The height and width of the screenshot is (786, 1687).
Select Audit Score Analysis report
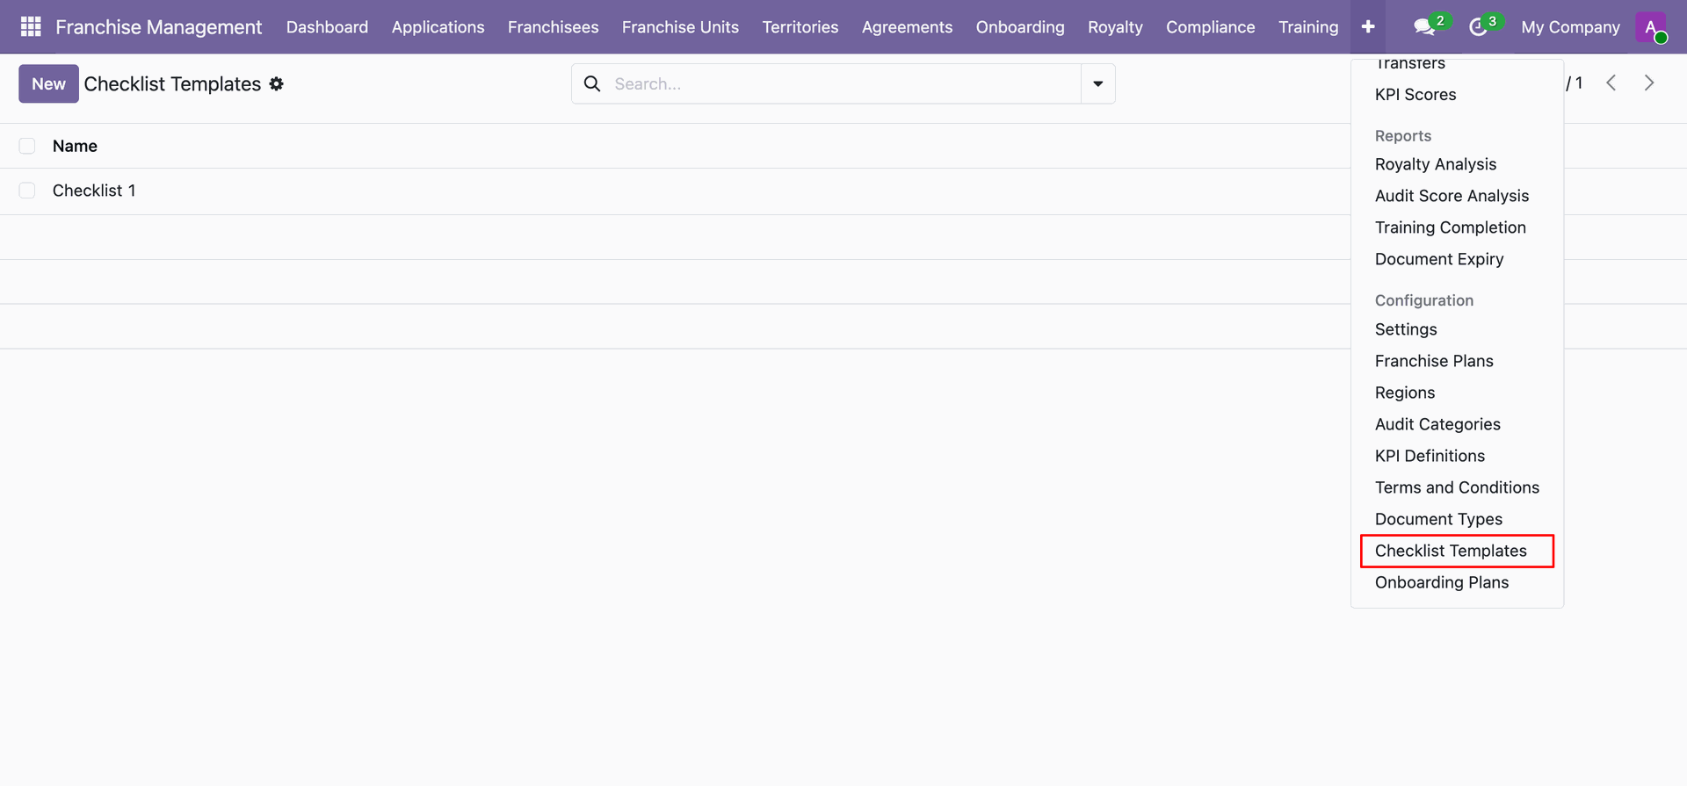tap(1452, 196)
